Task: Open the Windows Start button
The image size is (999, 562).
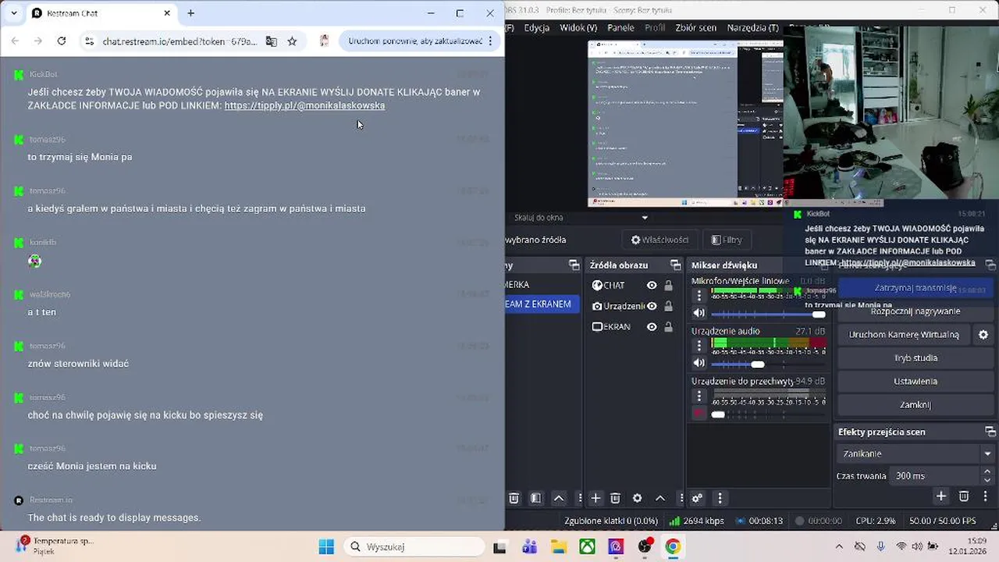Action: click(x=326, y=546)
